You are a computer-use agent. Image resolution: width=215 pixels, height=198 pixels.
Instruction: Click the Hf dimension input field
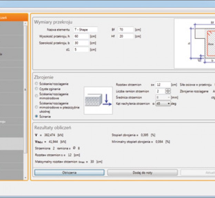(x=125, y=36)
